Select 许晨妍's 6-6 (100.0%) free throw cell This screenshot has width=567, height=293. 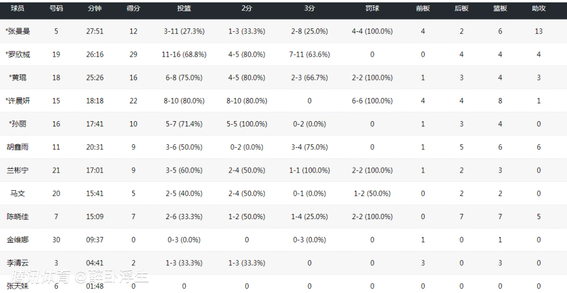(x=372, y=101)
